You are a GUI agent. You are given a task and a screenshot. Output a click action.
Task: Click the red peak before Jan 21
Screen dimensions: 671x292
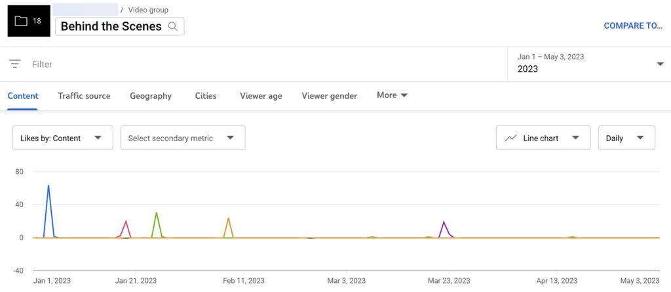(126, 222)
